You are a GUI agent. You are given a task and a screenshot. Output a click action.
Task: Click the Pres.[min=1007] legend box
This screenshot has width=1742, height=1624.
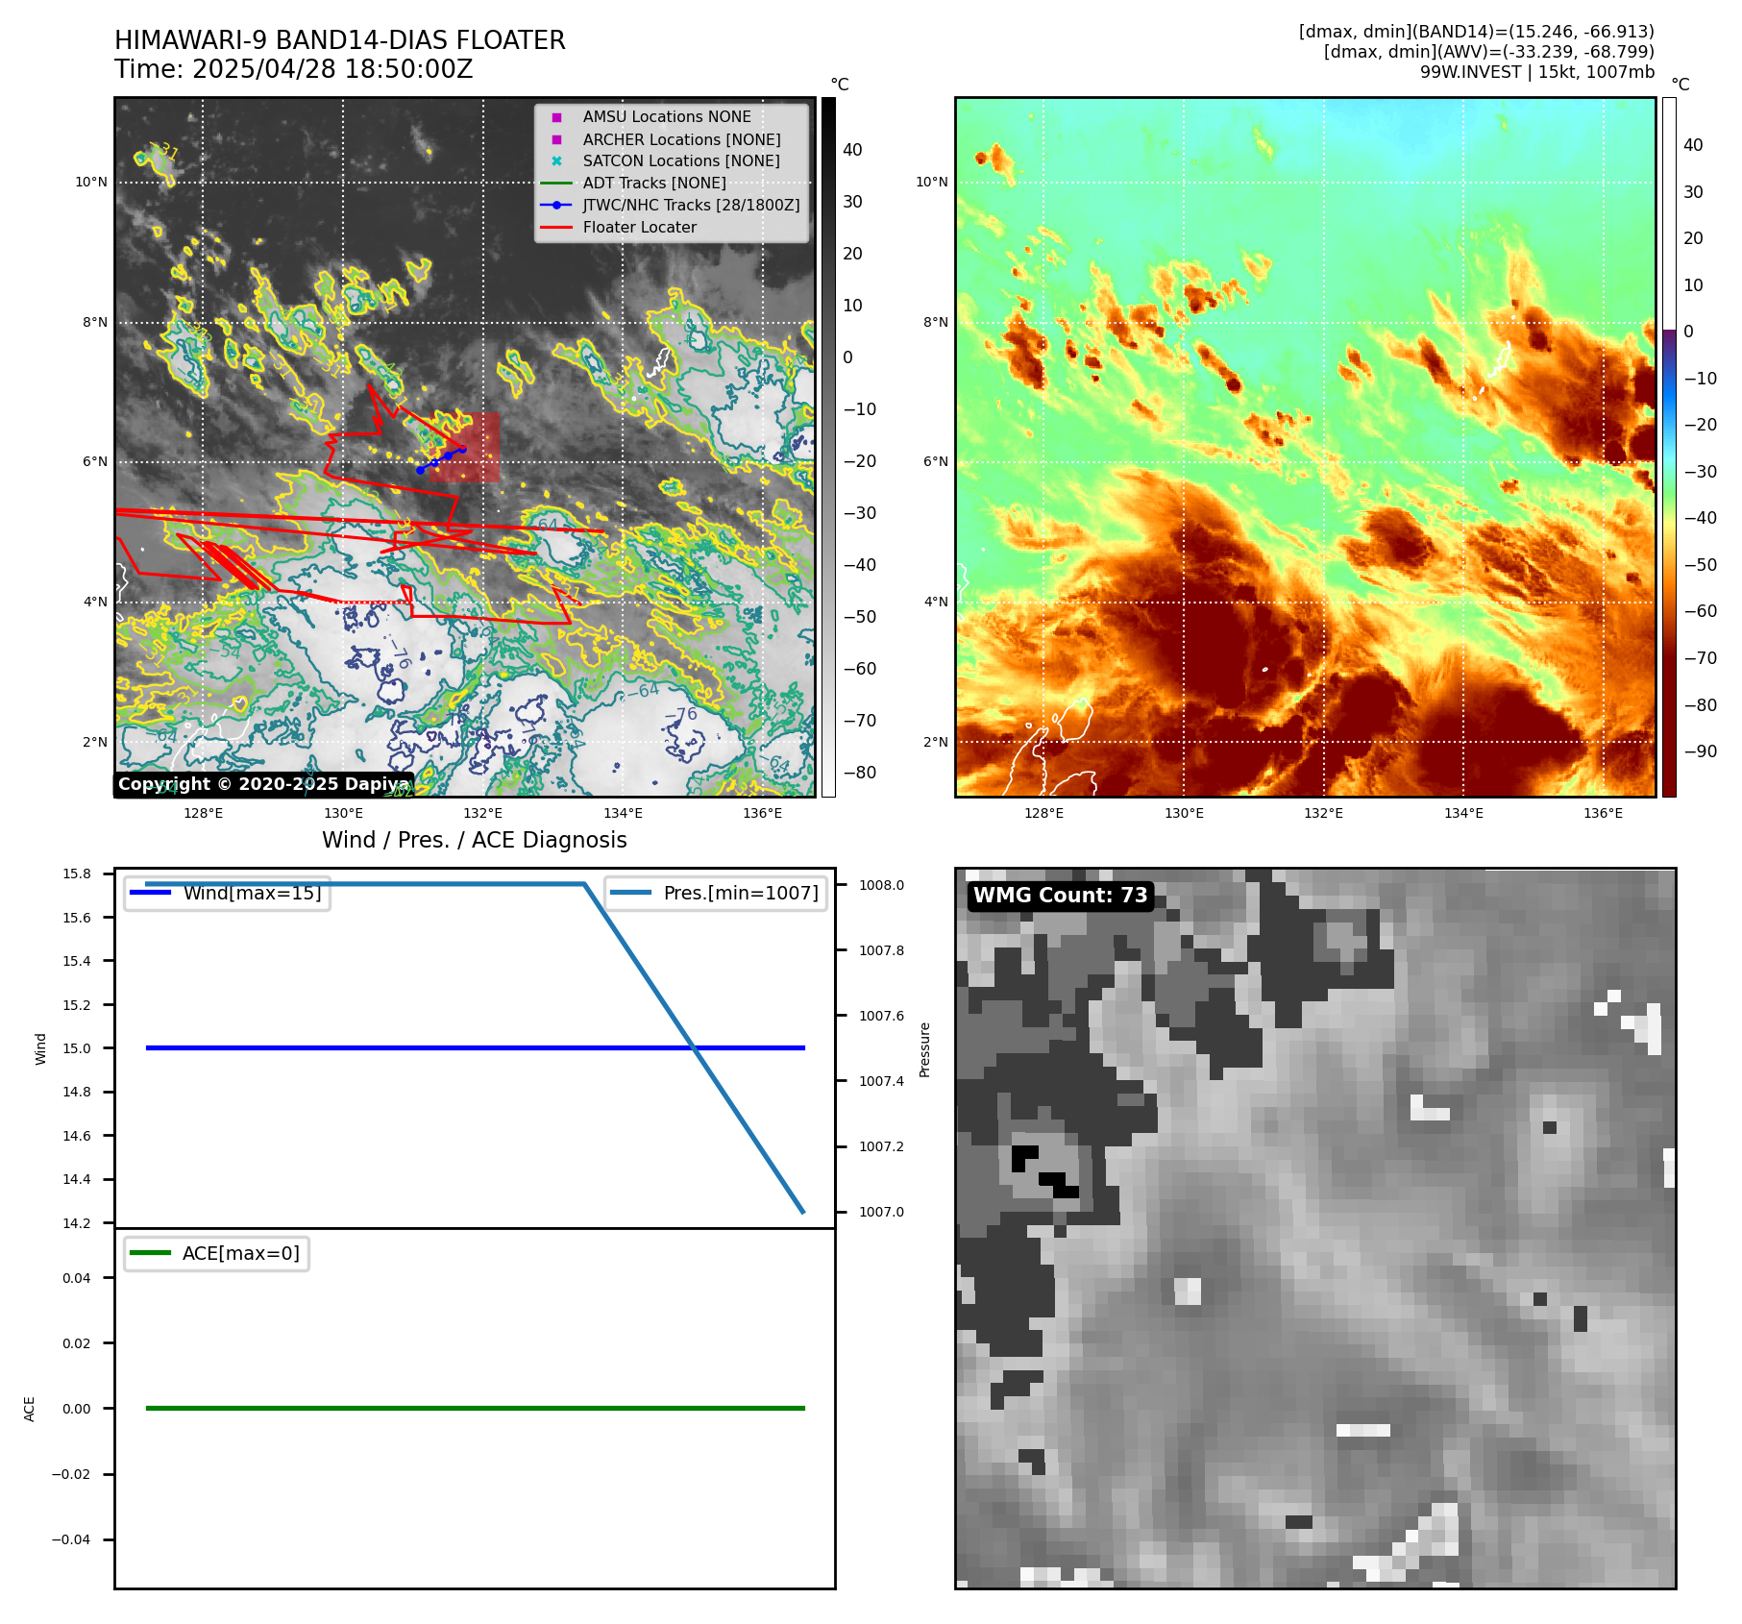[716, 893]
